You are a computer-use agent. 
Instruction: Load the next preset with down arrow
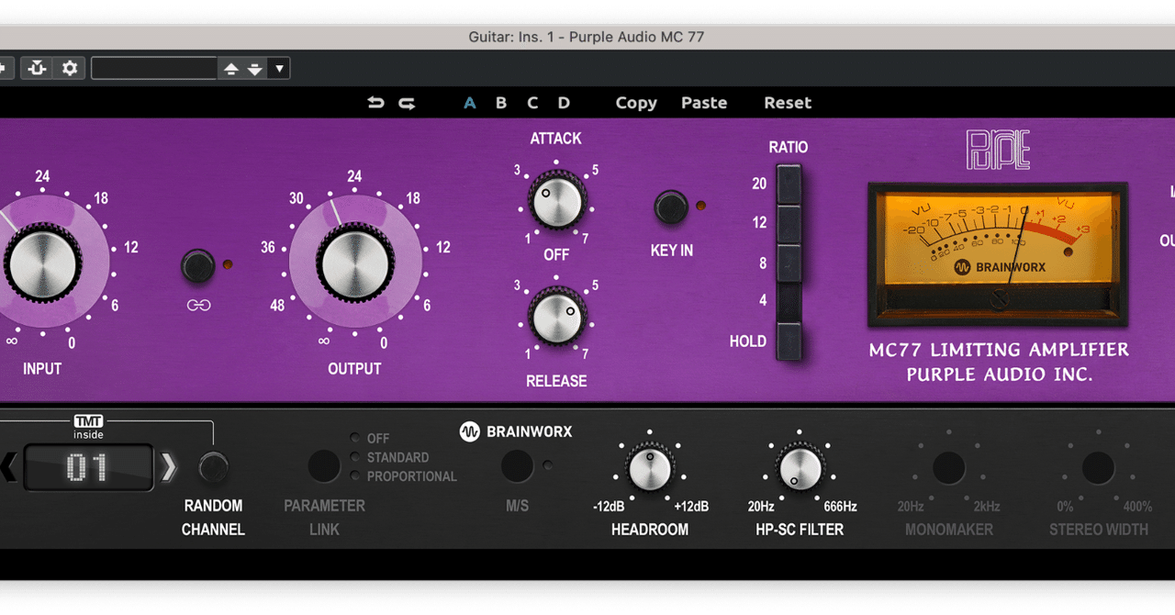254,69
